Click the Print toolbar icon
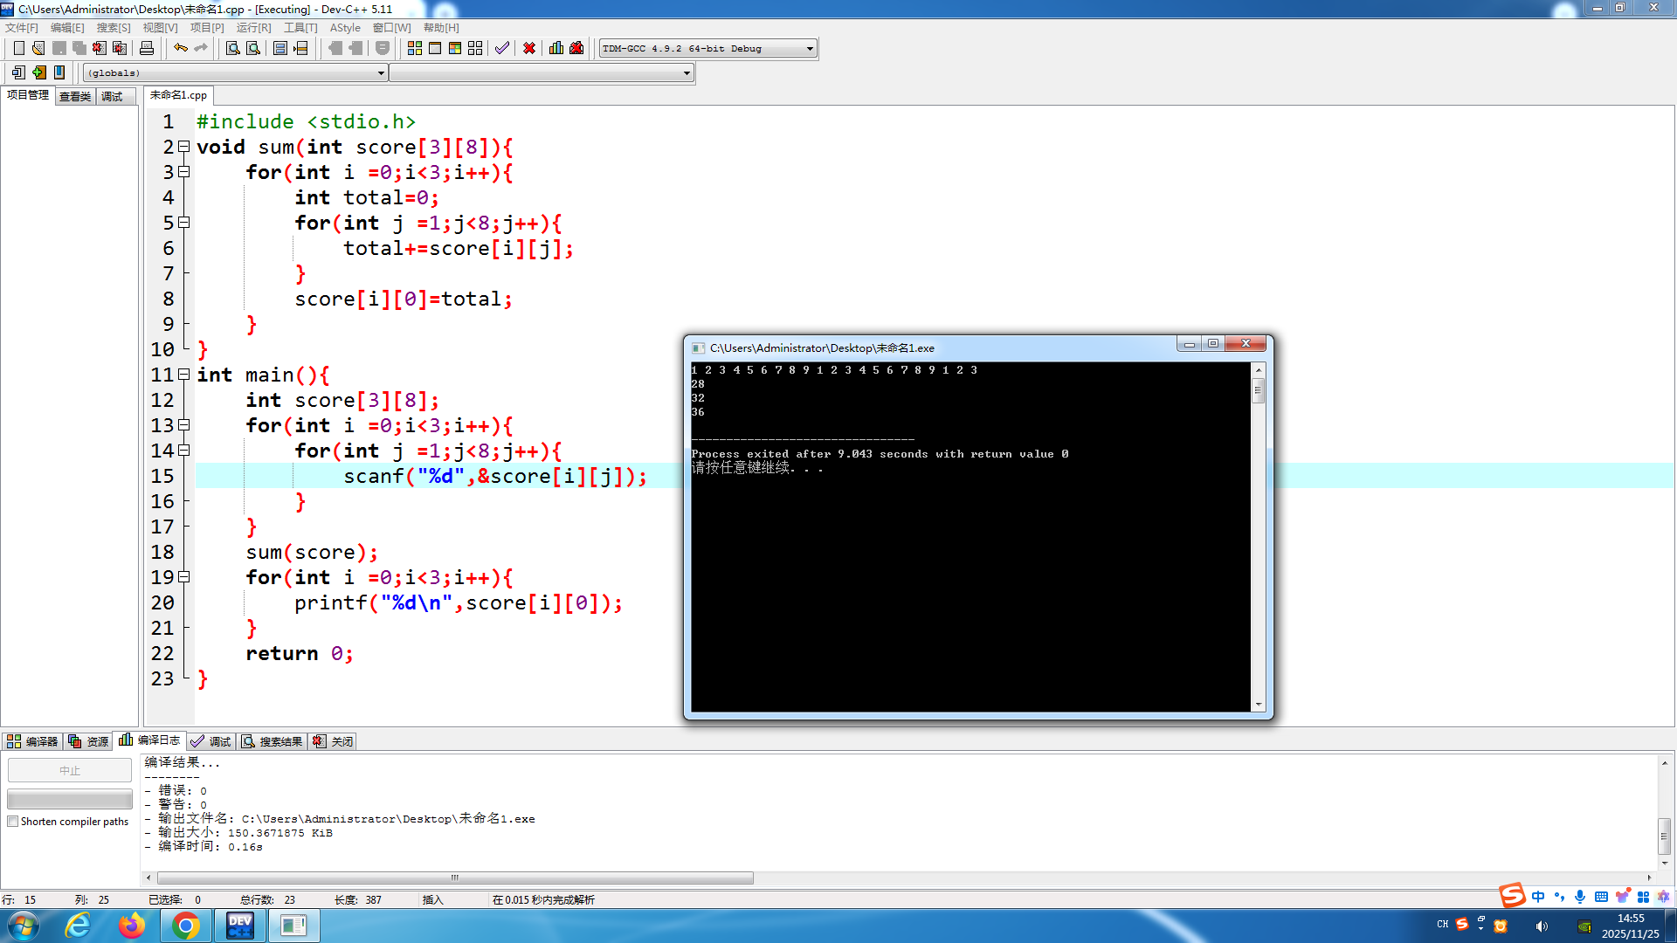This screenshot has width=1677, height=943. [x=147, y=48]
